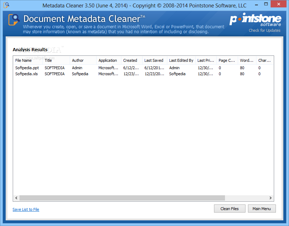Viewport: 289px width, 226px height.
Task: Open Check for Updates link
Action: [265, 30]
